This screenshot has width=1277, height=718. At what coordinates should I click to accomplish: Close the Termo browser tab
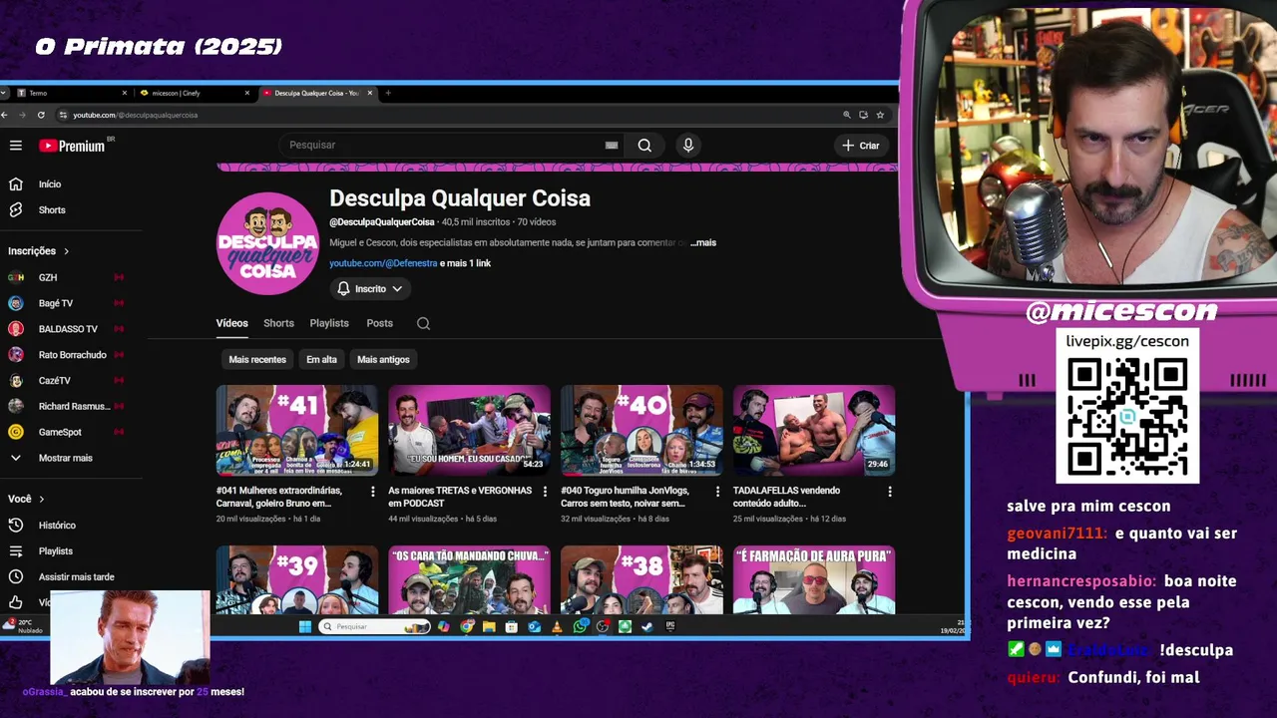click(x=125, y=93)
